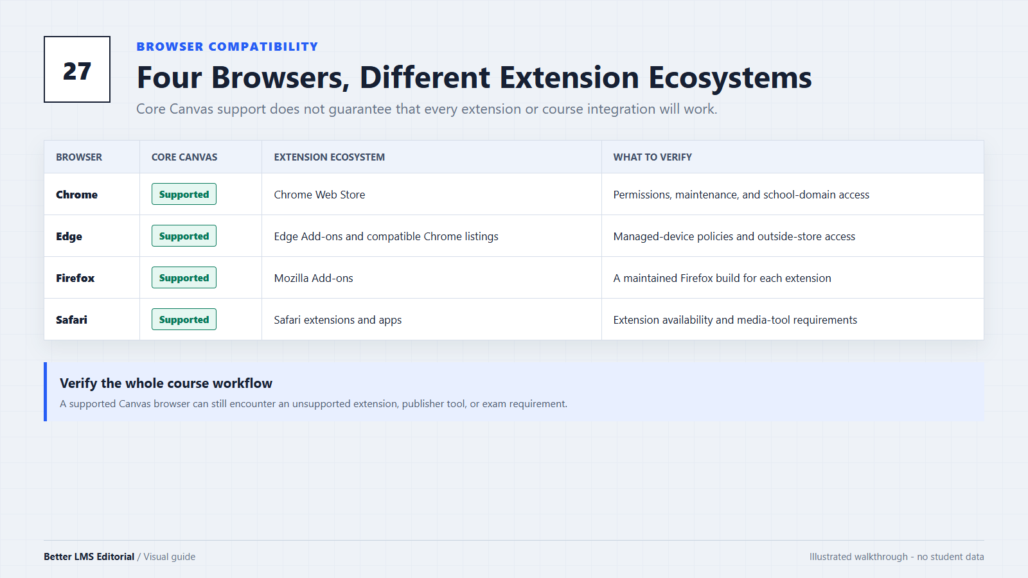Viewport: 1028px width, 578px height.
Task: Click the Supported badge in Firefox row
Action: coord(184,277)
